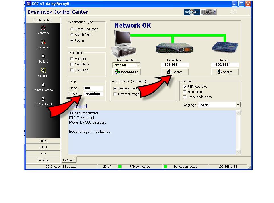
Task: Open the Network section icon in sidebar
Action: 43,28
